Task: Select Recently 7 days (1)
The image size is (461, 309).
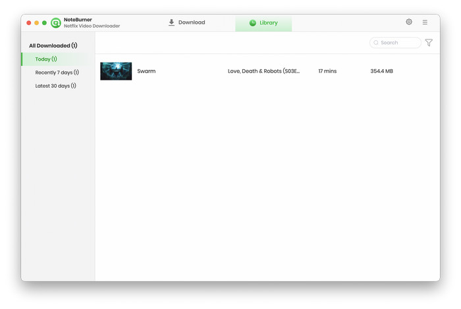Action: point(57,72)
